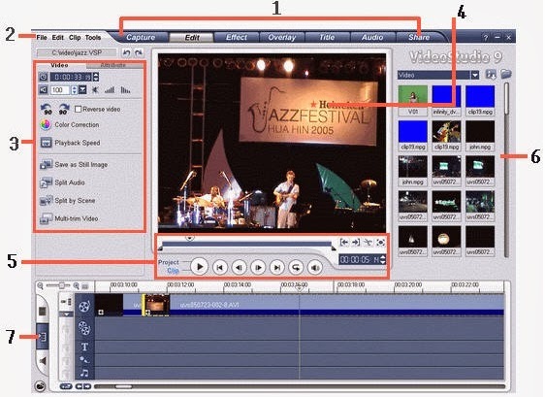Open the volume slider dropdown arrow

pos(82,90)
